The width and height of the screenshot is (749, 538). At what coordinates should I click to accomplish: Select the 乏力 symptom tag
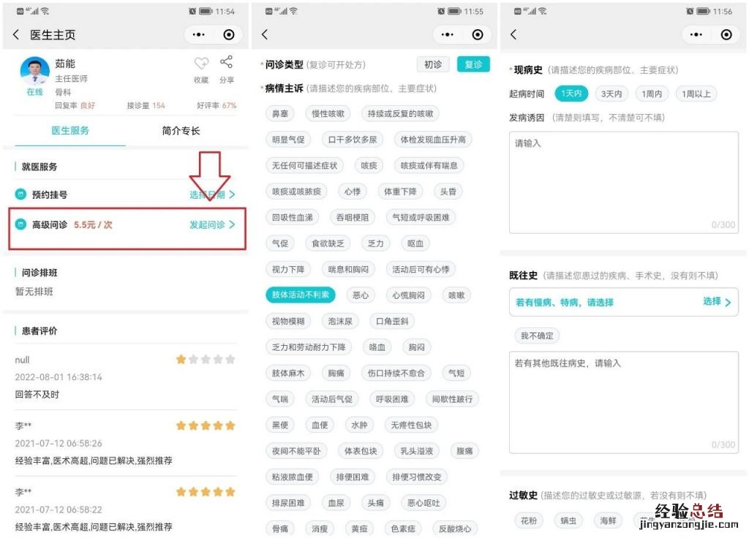coord(375,243)
